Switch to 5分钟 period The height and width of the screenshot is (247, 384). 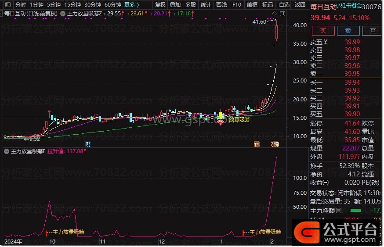pos(54,5)
